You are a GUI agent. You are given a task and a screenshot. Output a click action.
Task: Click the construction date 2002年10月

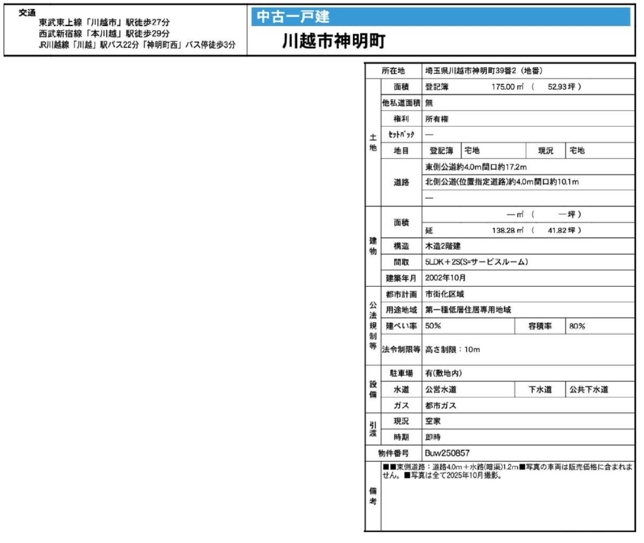tap(446, 278)
